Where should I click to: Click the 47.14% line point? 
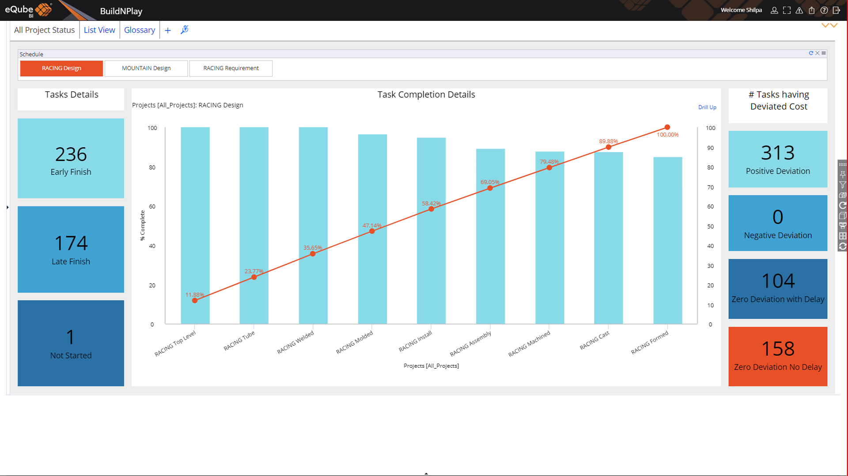point(372,231)
